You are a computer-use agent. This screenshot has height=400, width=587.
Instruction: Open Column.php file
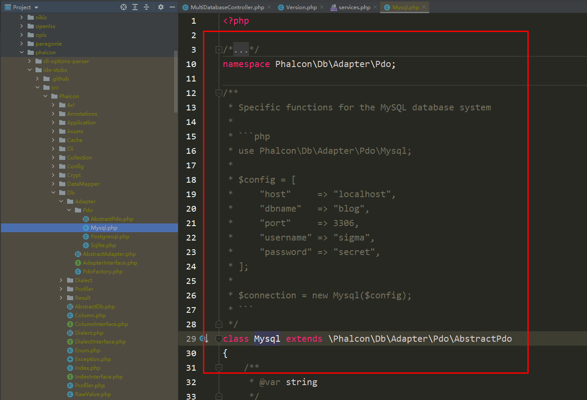coord(90,315)
